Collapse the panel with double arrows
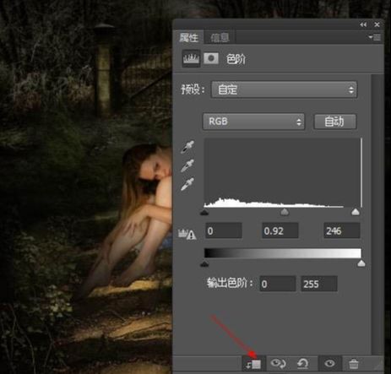Viewport: 391px width, 374px height. click(x=363, y=24)
